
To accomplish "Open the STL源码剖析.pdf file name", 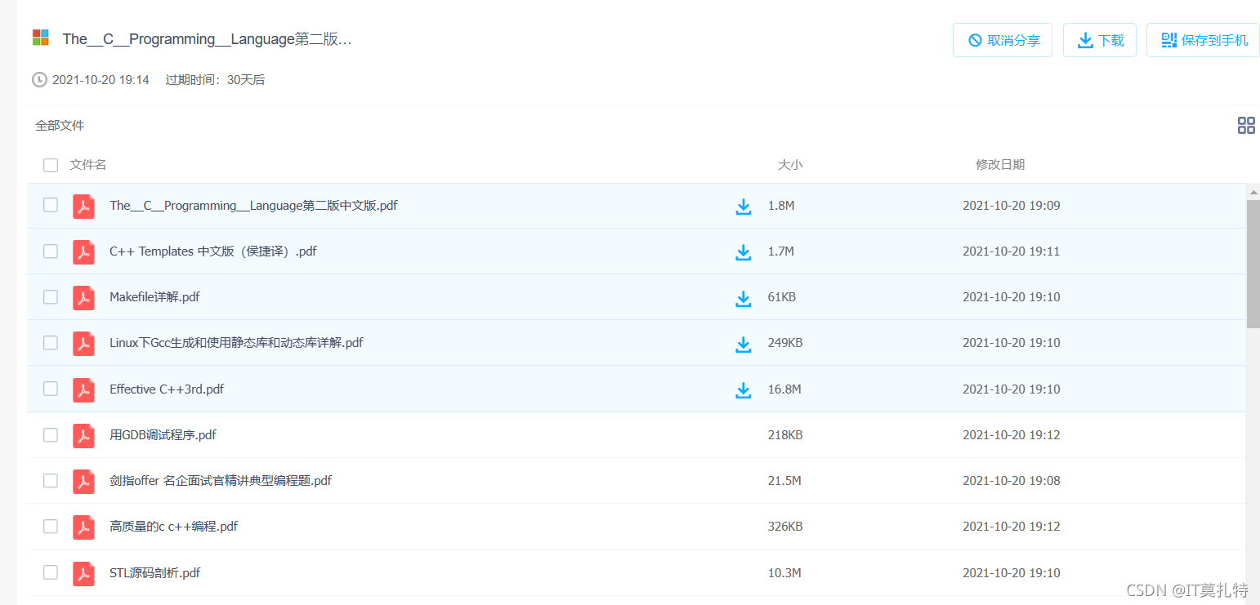I will point(154,573).
